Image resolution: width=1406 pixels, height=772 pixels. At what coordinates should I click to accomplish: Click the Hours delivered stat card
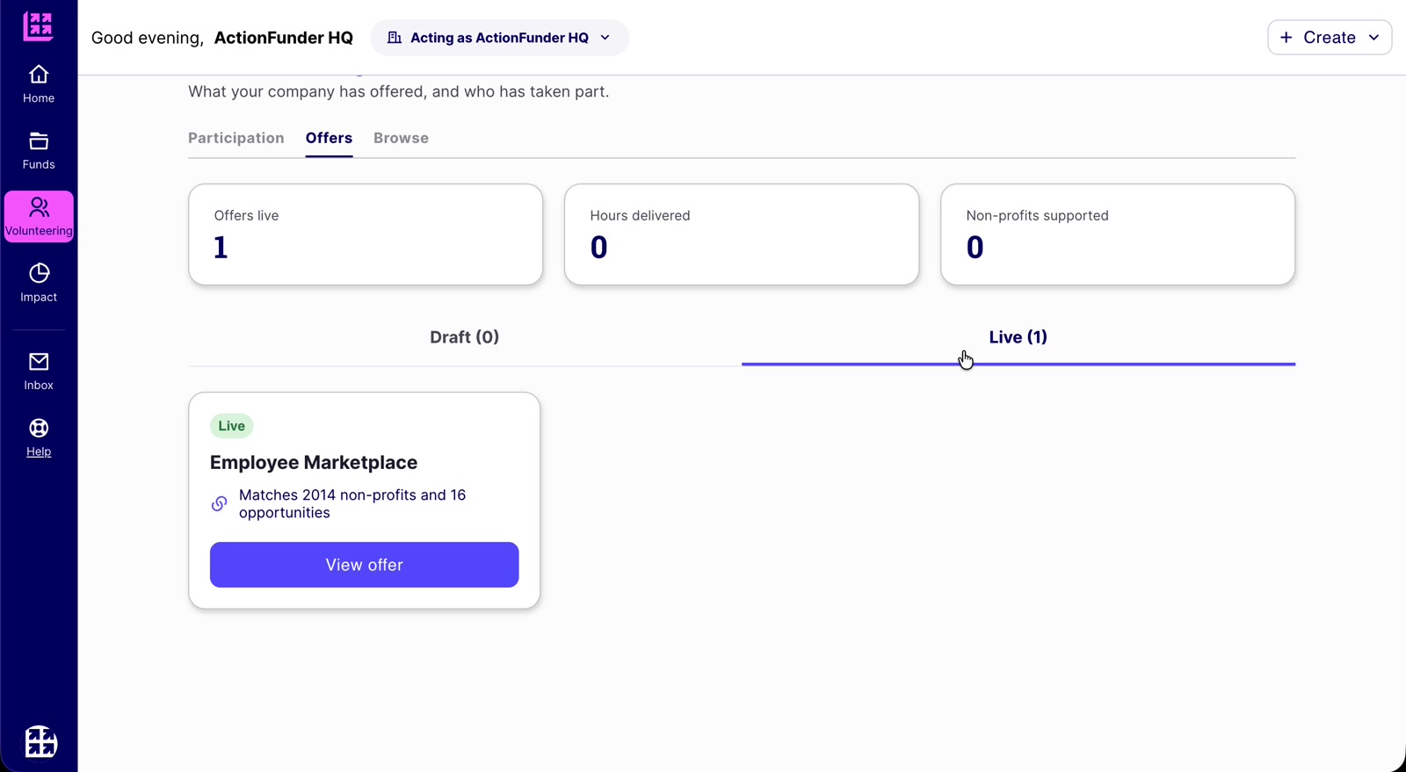(742, 234)
